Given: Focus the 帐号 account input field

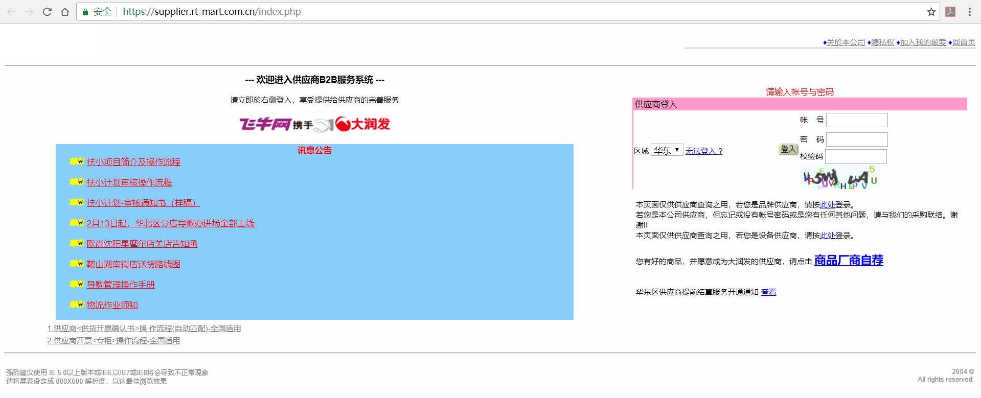Looking at the screenshot, I should click(x=857, y=120).
